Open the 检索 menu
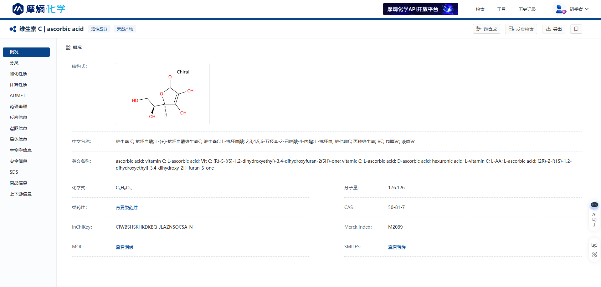This screenshot has width=601, height=287. coord(480,9)
